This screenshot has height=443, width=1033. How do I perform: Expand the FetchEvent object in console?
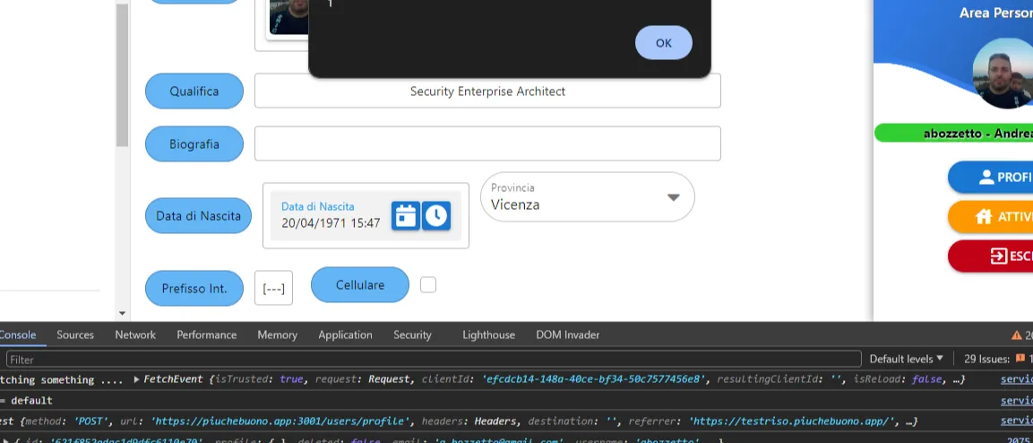pos(137,379)
